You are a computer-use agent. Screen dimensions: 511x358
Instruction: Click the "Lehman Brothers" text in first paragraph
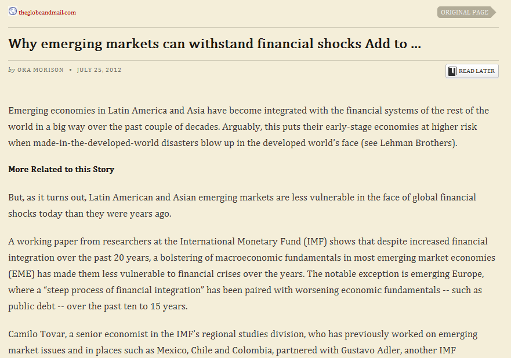[417, 143]
